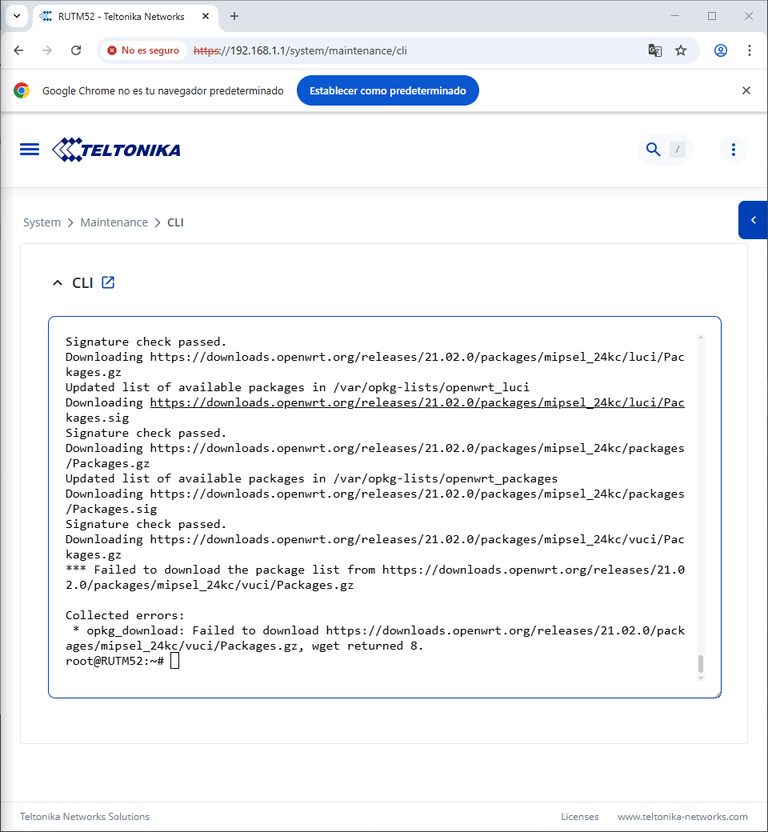Open the three-dot options menu in header
The width and height of the screenshot is (768, 832).
tap(733, 150)
